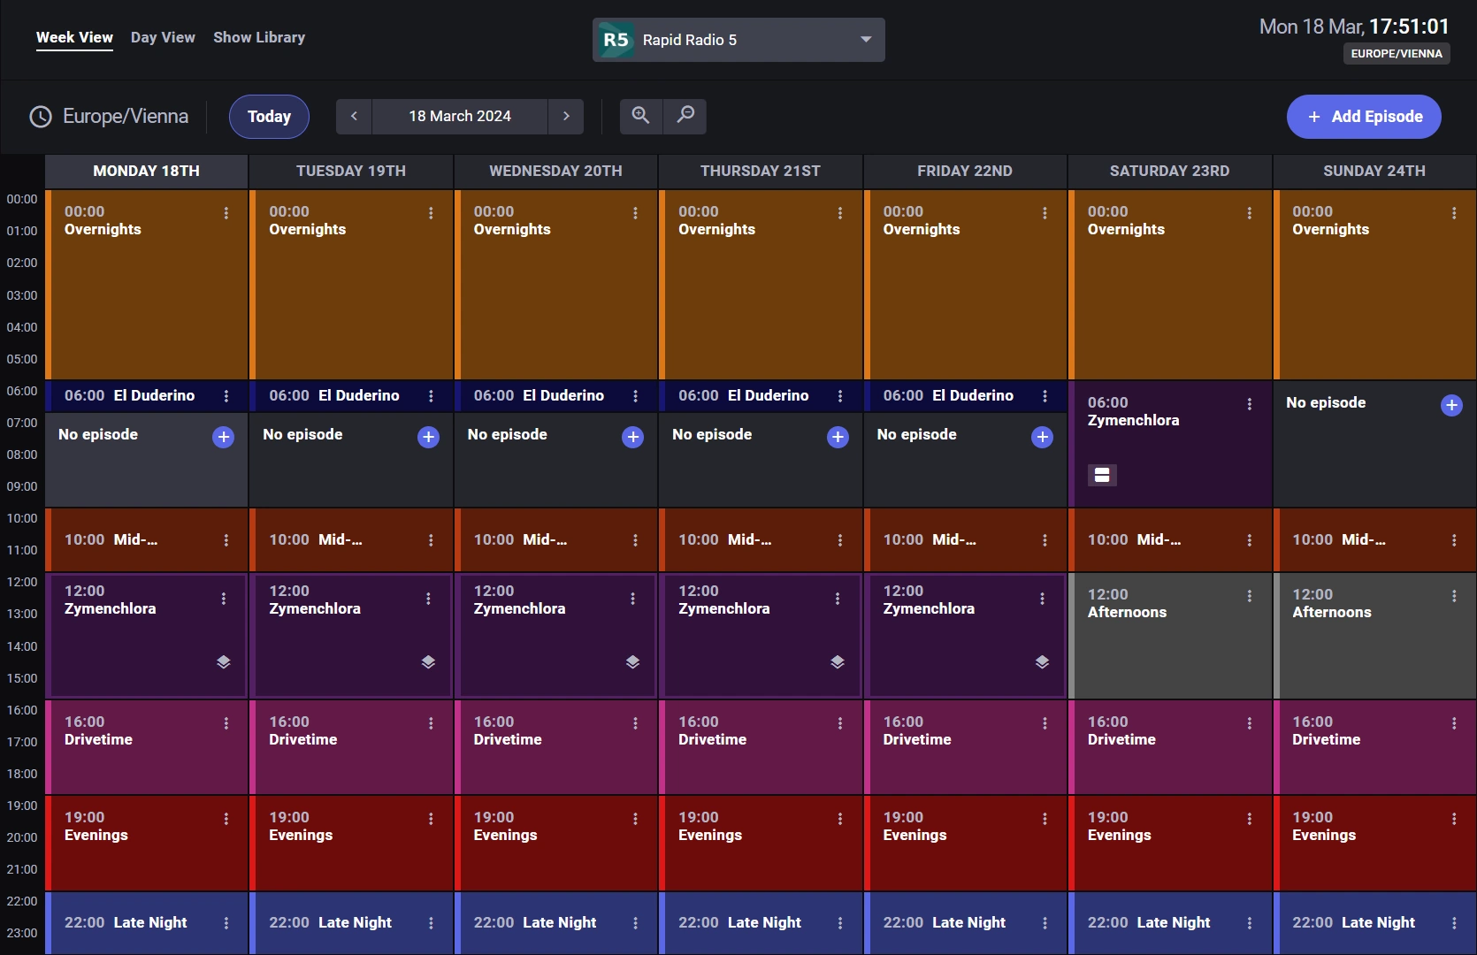This screenshot has width=1477, height=955.
Task: Open options menu for Sunday Late Night
Action: tap(1454, 923)
